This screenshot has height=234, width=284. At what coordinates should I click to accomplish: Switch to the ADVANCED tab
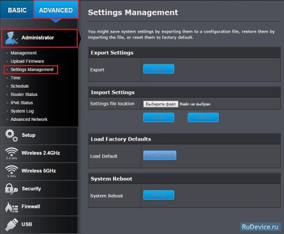point(56,10)
